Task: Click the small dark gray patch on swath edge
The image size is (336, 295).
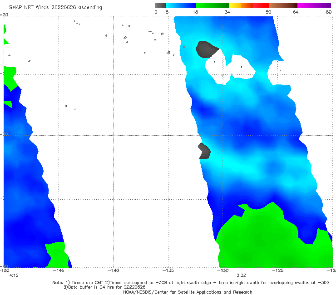Action: coord(204,151)
